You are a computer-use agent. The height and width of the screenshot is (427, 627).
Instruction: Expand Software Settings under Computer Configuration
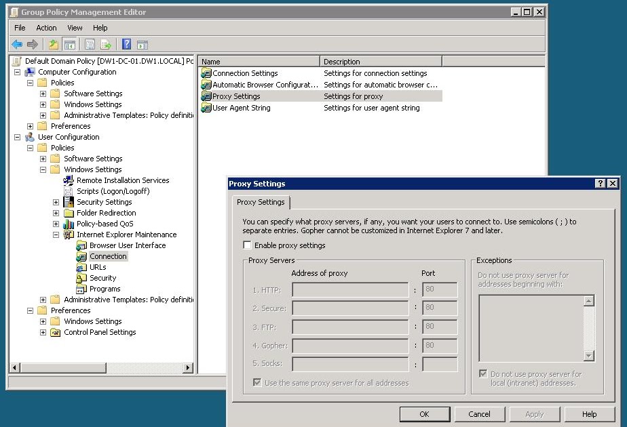(x=43, y=94)
